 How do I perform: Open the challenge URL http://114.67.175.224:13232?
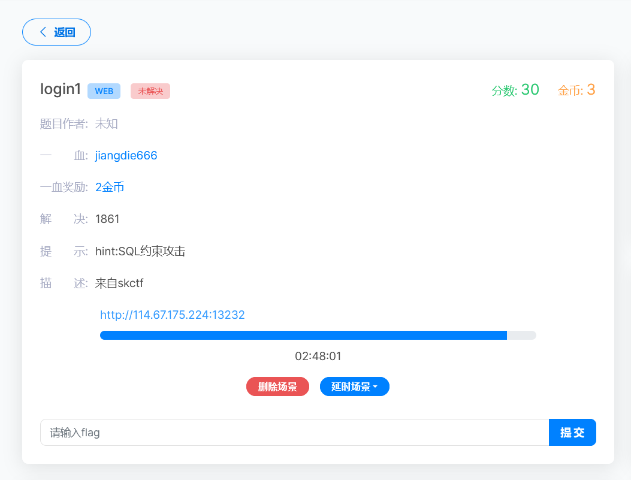coord(172,315)
